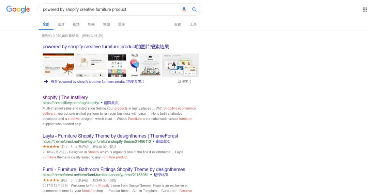Expand the dropdown arrow beside Furni theme URL

[x=151, y=175]
